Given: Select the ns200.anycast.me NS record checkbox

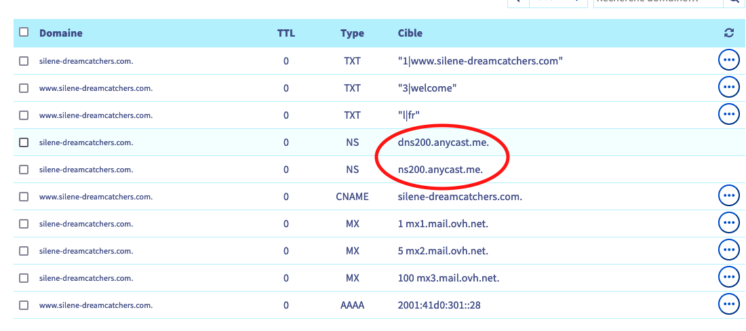Looking at the screenshot, I should click(24, 170).
